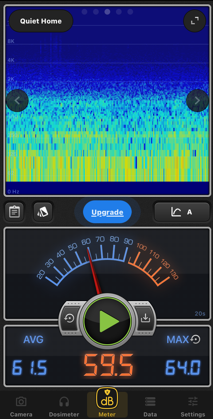
Task: Expand spectrogram to fullscreen
Action: click(195, 21)
